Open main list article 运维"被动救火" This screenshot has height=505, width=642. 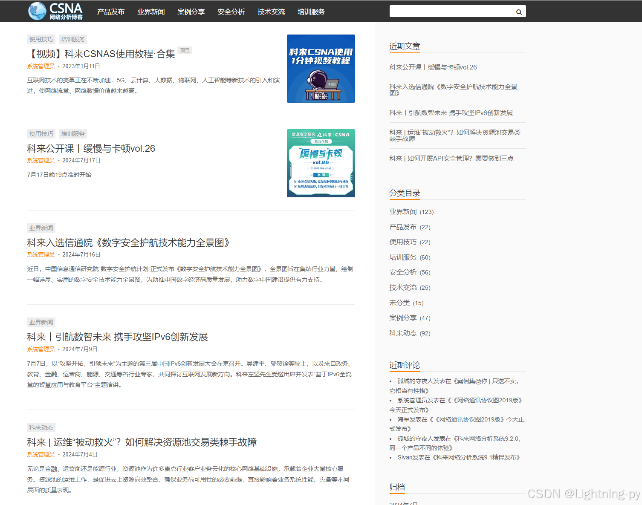142,442
